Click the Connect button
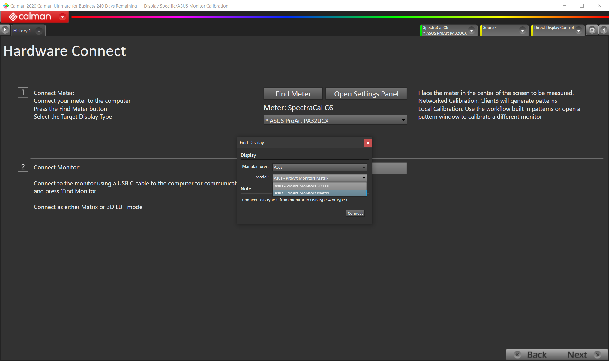This screenshot has width=609, height=361. (x=355, y=213)
